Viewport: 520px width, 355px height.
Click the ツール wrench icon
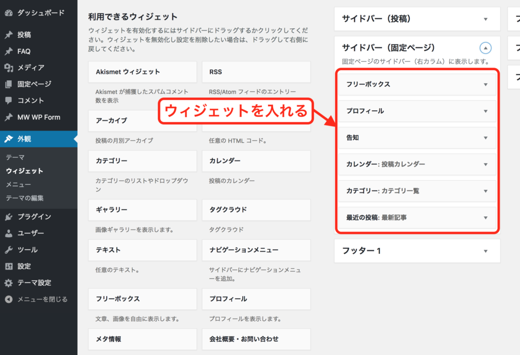click(x=9, y=250)
